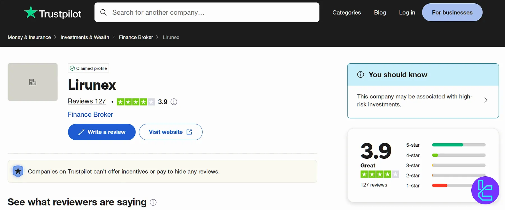Open TrustScore info icon beside 3.9
This screenshot has width=505, height=210.
point(174,102)
